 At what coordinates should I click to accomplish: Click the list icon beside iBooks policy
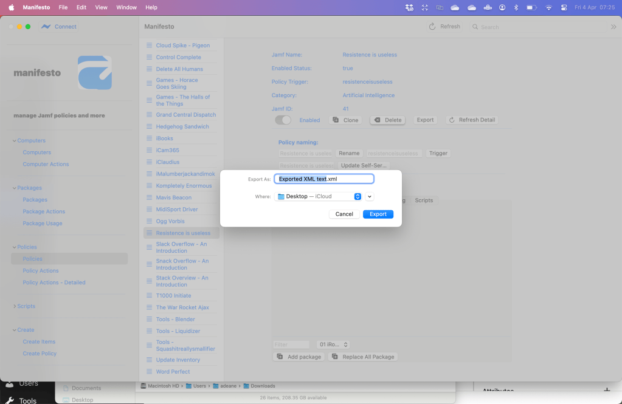[149, 139]
